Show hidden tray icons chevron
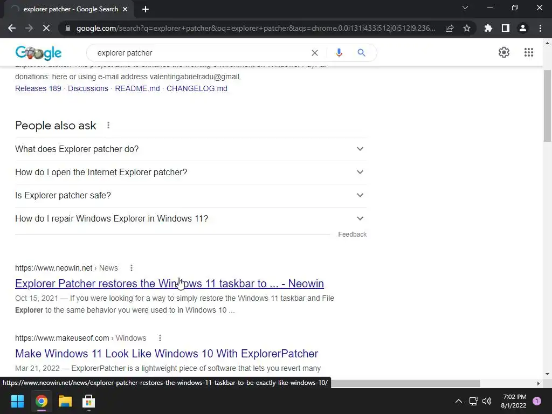Viewport: 552px width, 414px height. pos(458,401)
